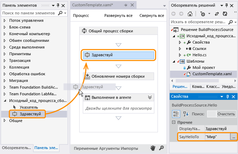
Task: Switch to Решен... tab in Solution Explorer
Action: tap(180, 86)
